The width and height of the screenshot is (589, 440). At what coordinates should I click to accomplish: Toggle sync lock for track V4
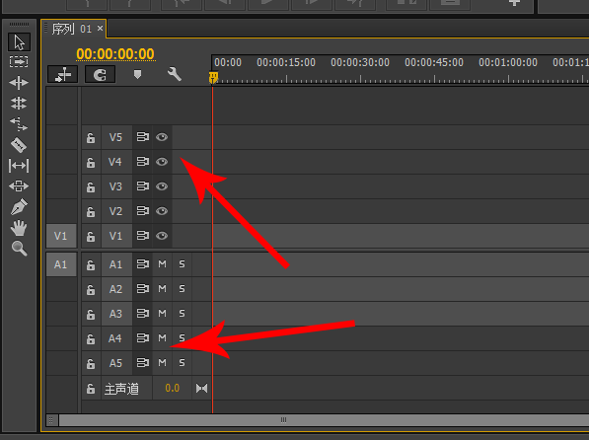pyautogui.click(x=142, y=162)
